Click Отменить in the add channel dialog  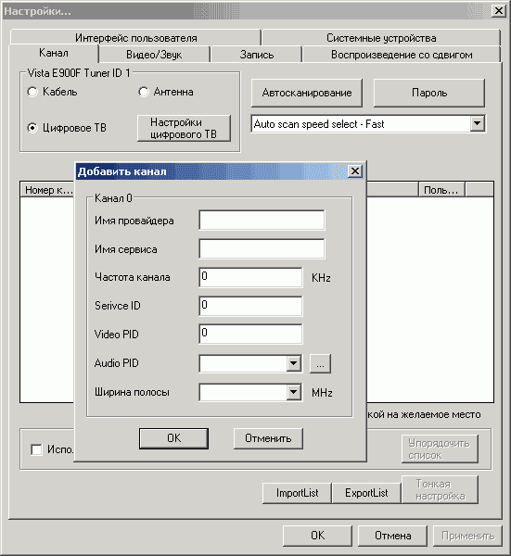pos(268,438)
